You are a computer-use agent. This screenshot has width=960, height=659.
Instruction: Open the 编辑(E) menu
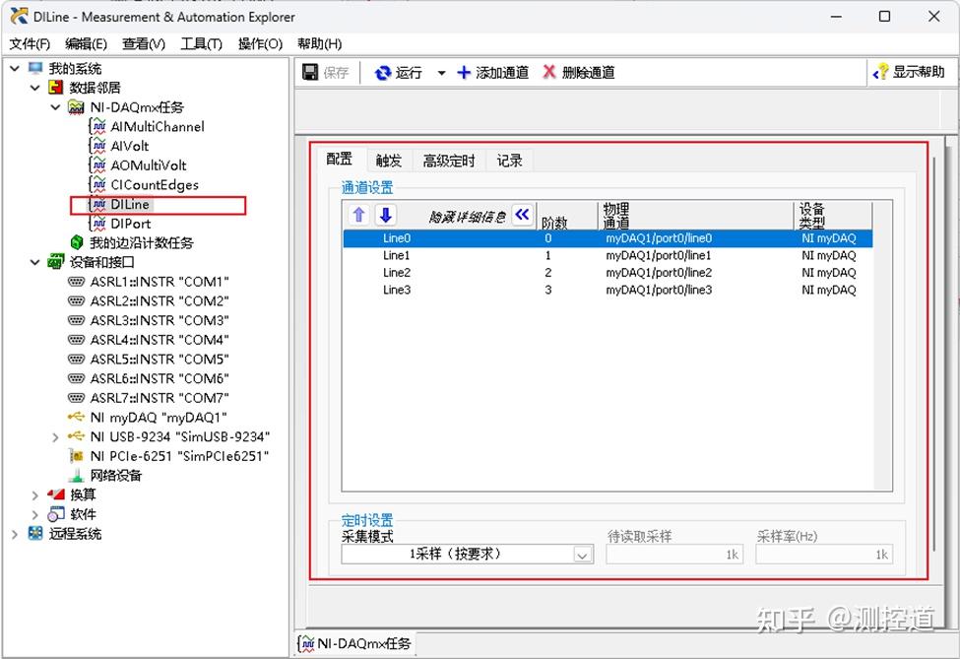pos(86,44)
